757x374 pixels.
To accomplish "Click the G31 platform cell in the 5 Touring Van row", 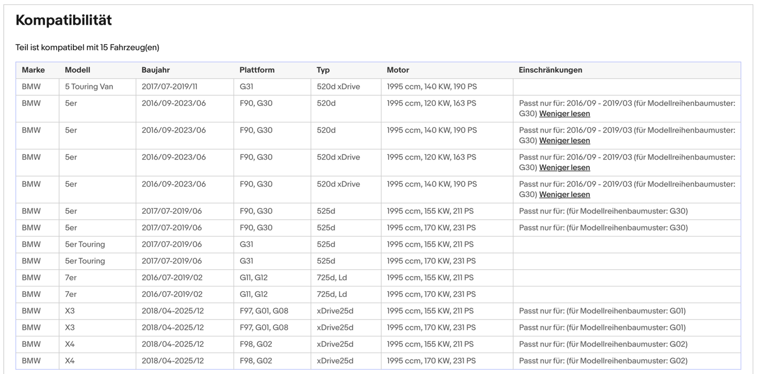I will point(246,87).
